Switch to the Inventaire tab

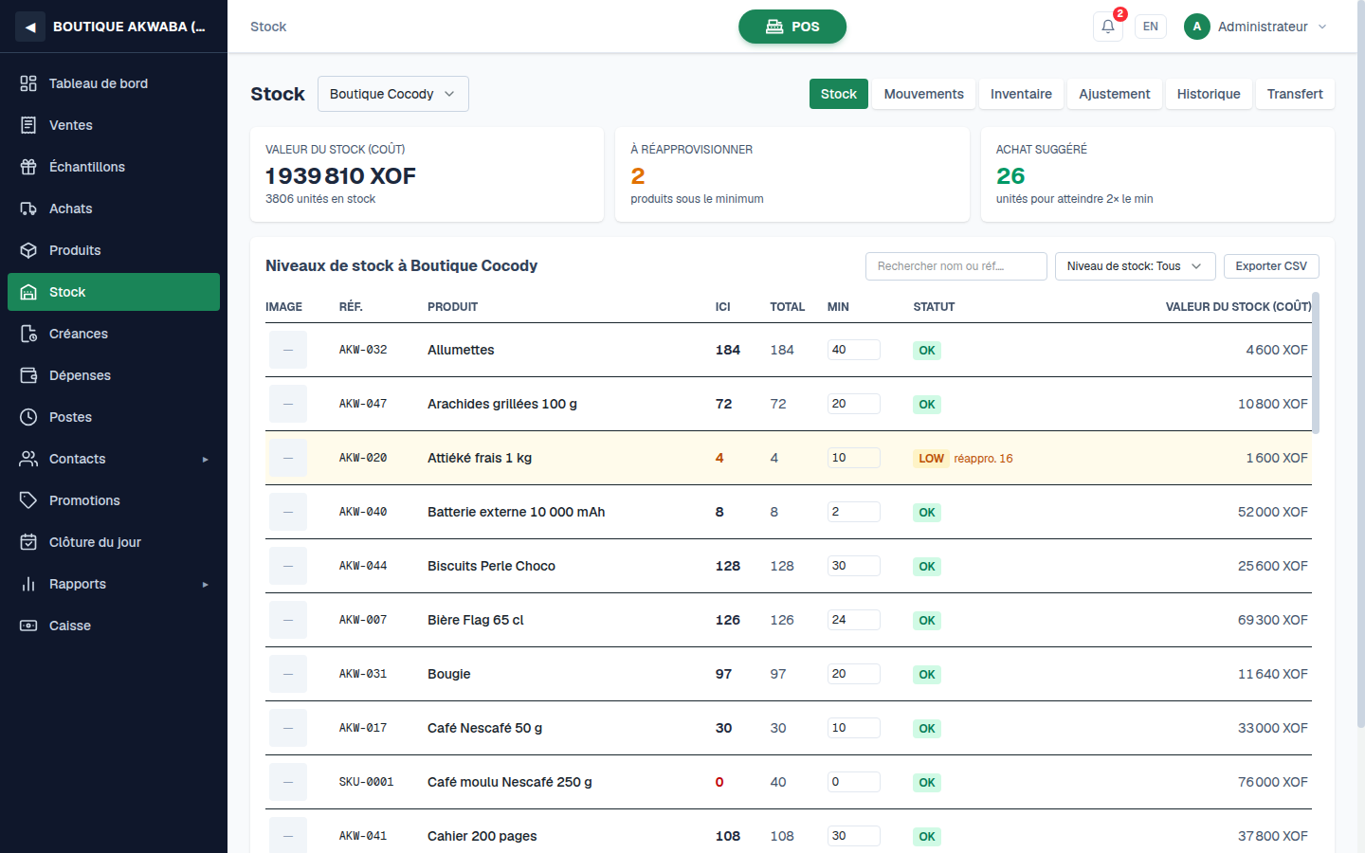[x=1021, y=94]
